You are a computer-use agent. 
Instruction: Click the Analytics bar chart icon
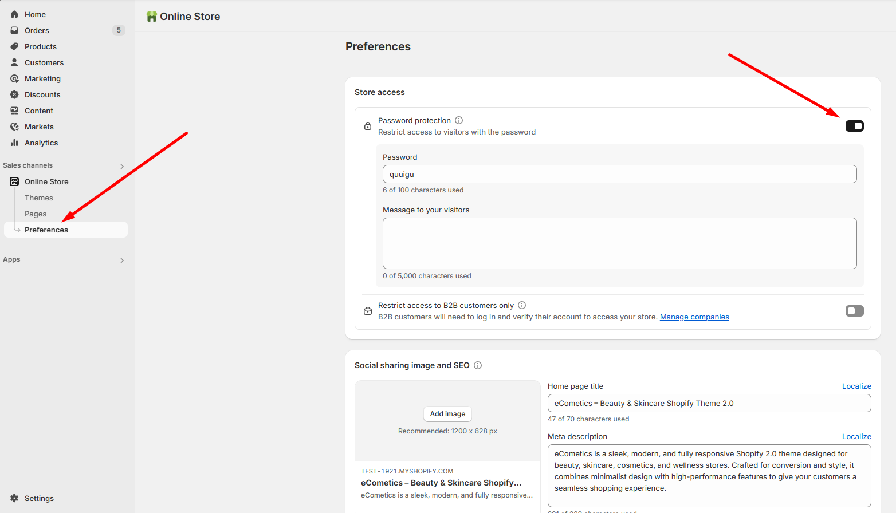click(x=14, y=143)
